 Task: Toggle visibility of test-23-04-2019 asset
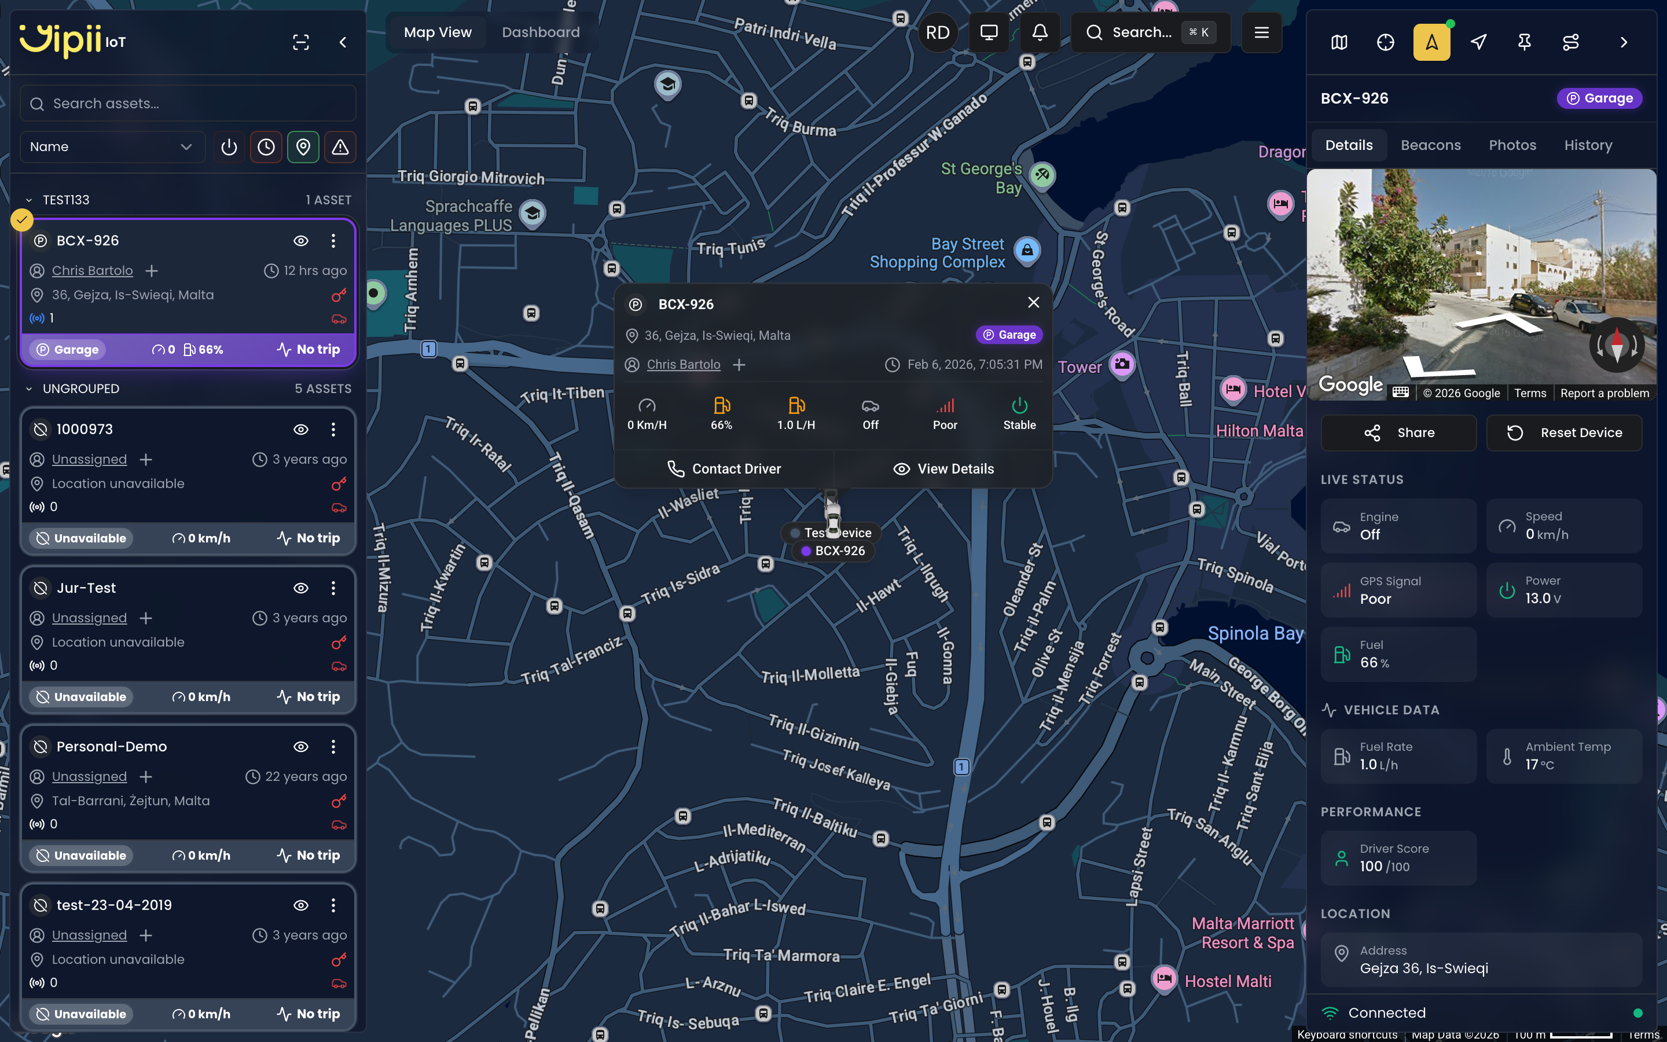tap(301, 905)
